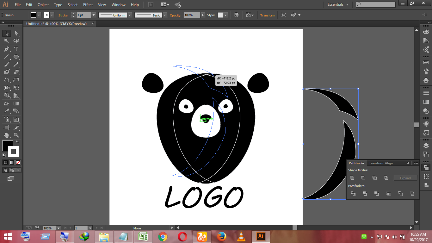Click the Divide pathfinder icon

(353, 194)
